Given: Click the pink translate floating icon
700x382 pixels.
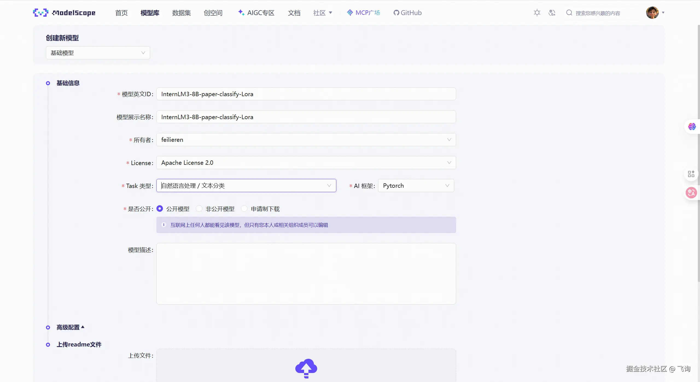Looking at the screenshot, I should pos(691,193).
